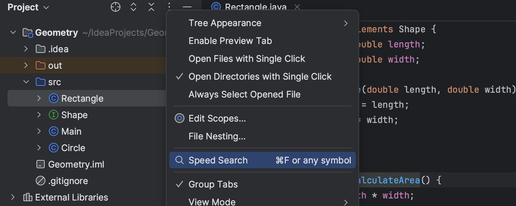Disable Group Tabs option
The height and width of the screenshot is (206, 516).
[x=213, y=184]
